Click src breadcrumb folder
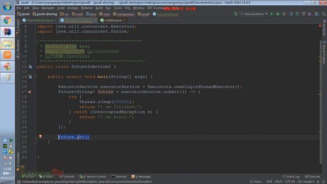The height and width of the screenshot is (184, 327). [64, 14]
